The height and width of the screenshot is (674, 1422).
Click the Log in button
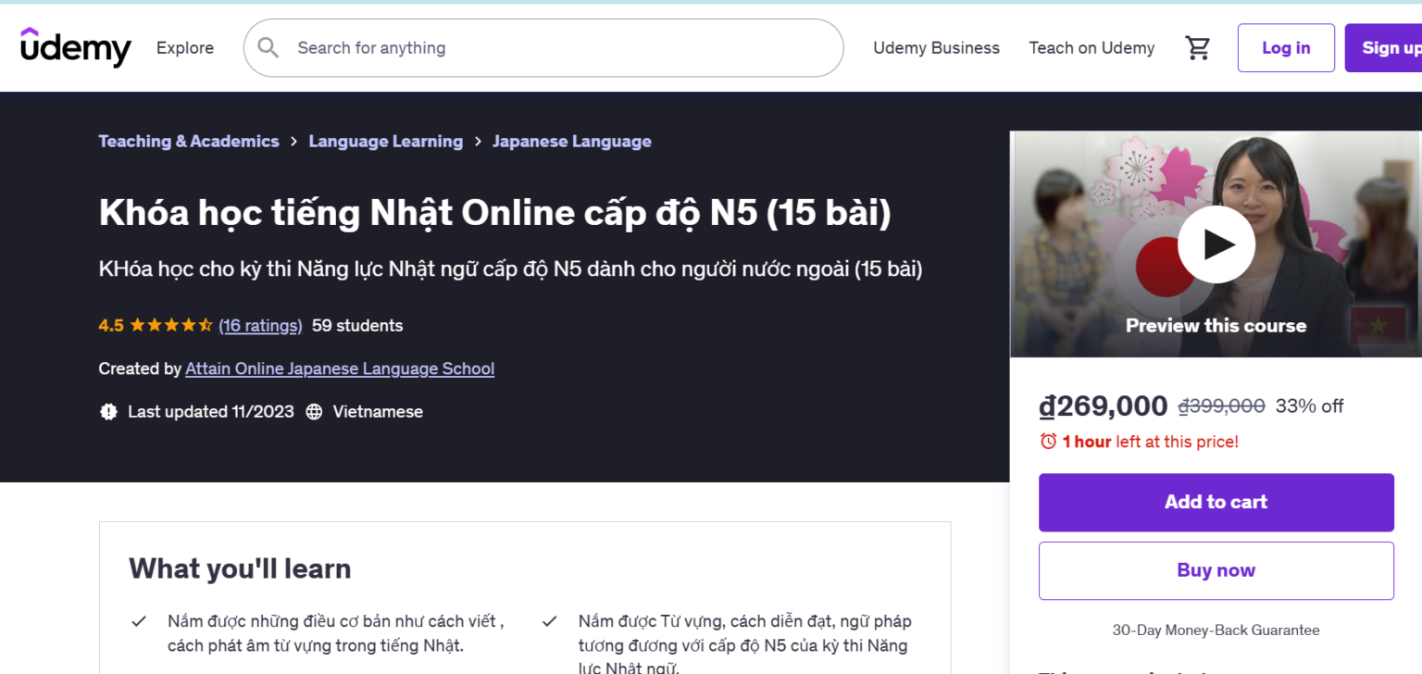[1285, 47]
